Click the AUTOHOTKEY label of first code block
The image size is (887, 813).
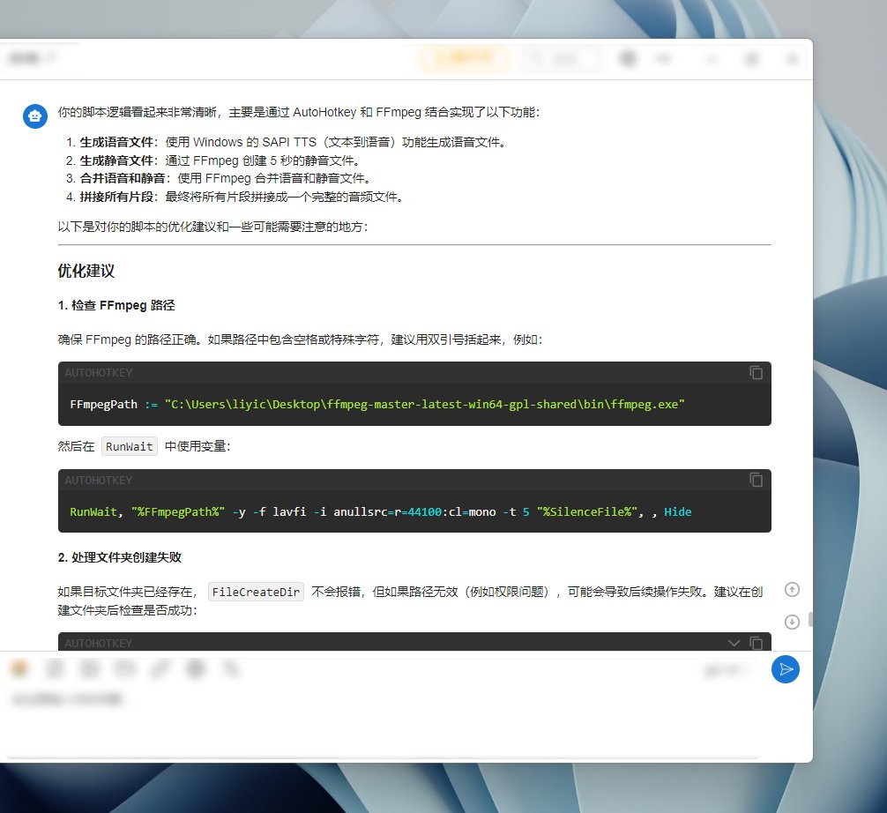coord(99,373)
